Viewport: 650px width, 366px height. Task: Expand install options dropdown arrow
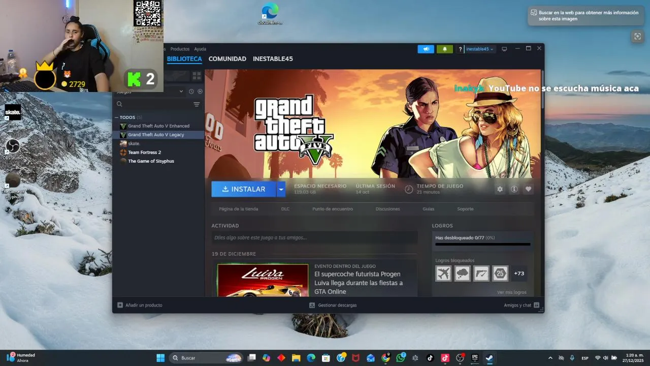click(281, 189)
